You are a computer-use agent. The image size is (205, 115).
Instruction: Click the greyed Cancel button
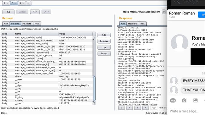(22, 12)
